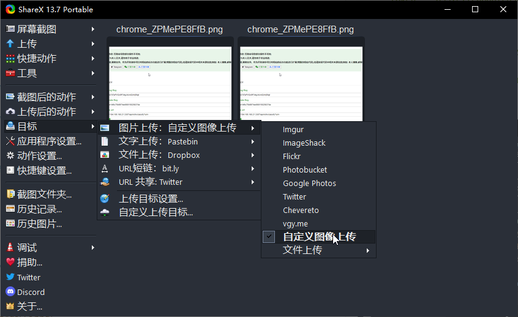This screenshot has height=317, width=518.
Task: Click the Twitter bird icon in sidebar
Action: click(x=10, y=277)
